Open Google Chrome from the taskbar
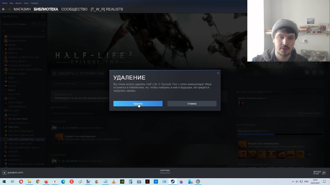This screenshot has height=185, width=330. [38, 181]
